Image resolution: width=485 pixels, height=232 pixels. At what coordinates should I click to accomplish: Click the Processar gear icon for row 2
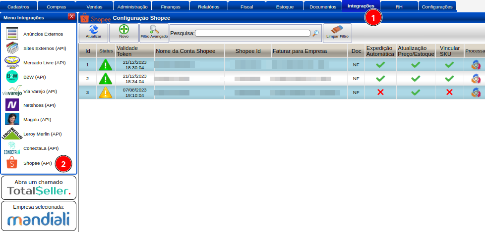point(476,78)
